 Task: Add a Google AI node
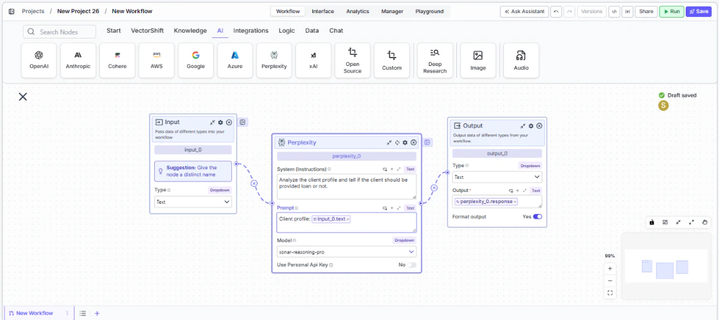(196, 61)
